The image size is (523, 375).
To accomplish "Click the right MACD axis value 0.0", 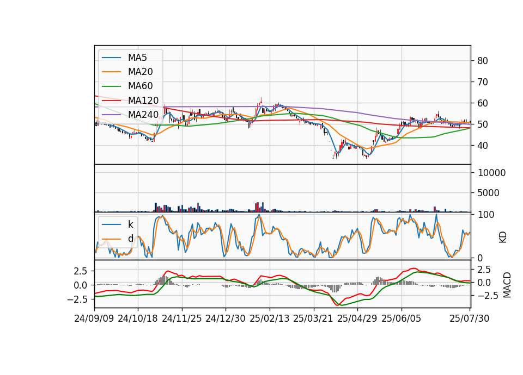I will pos(484,283).
